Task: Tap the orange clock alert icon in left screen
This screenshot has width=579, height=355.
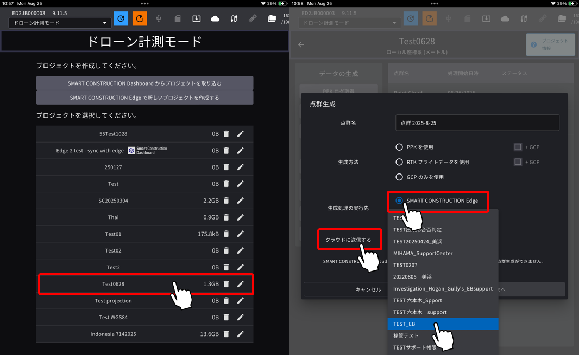Action: pyautogui.click(x=140, y=18)
